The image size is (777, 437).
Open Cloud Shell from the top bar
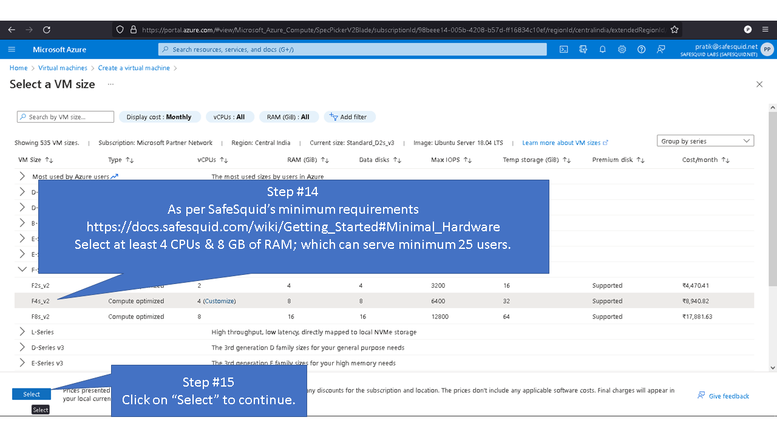click(564, 50)
